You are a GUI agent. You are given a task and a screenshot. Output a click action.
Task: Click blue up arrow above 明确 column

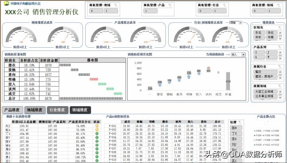point(189,77)
